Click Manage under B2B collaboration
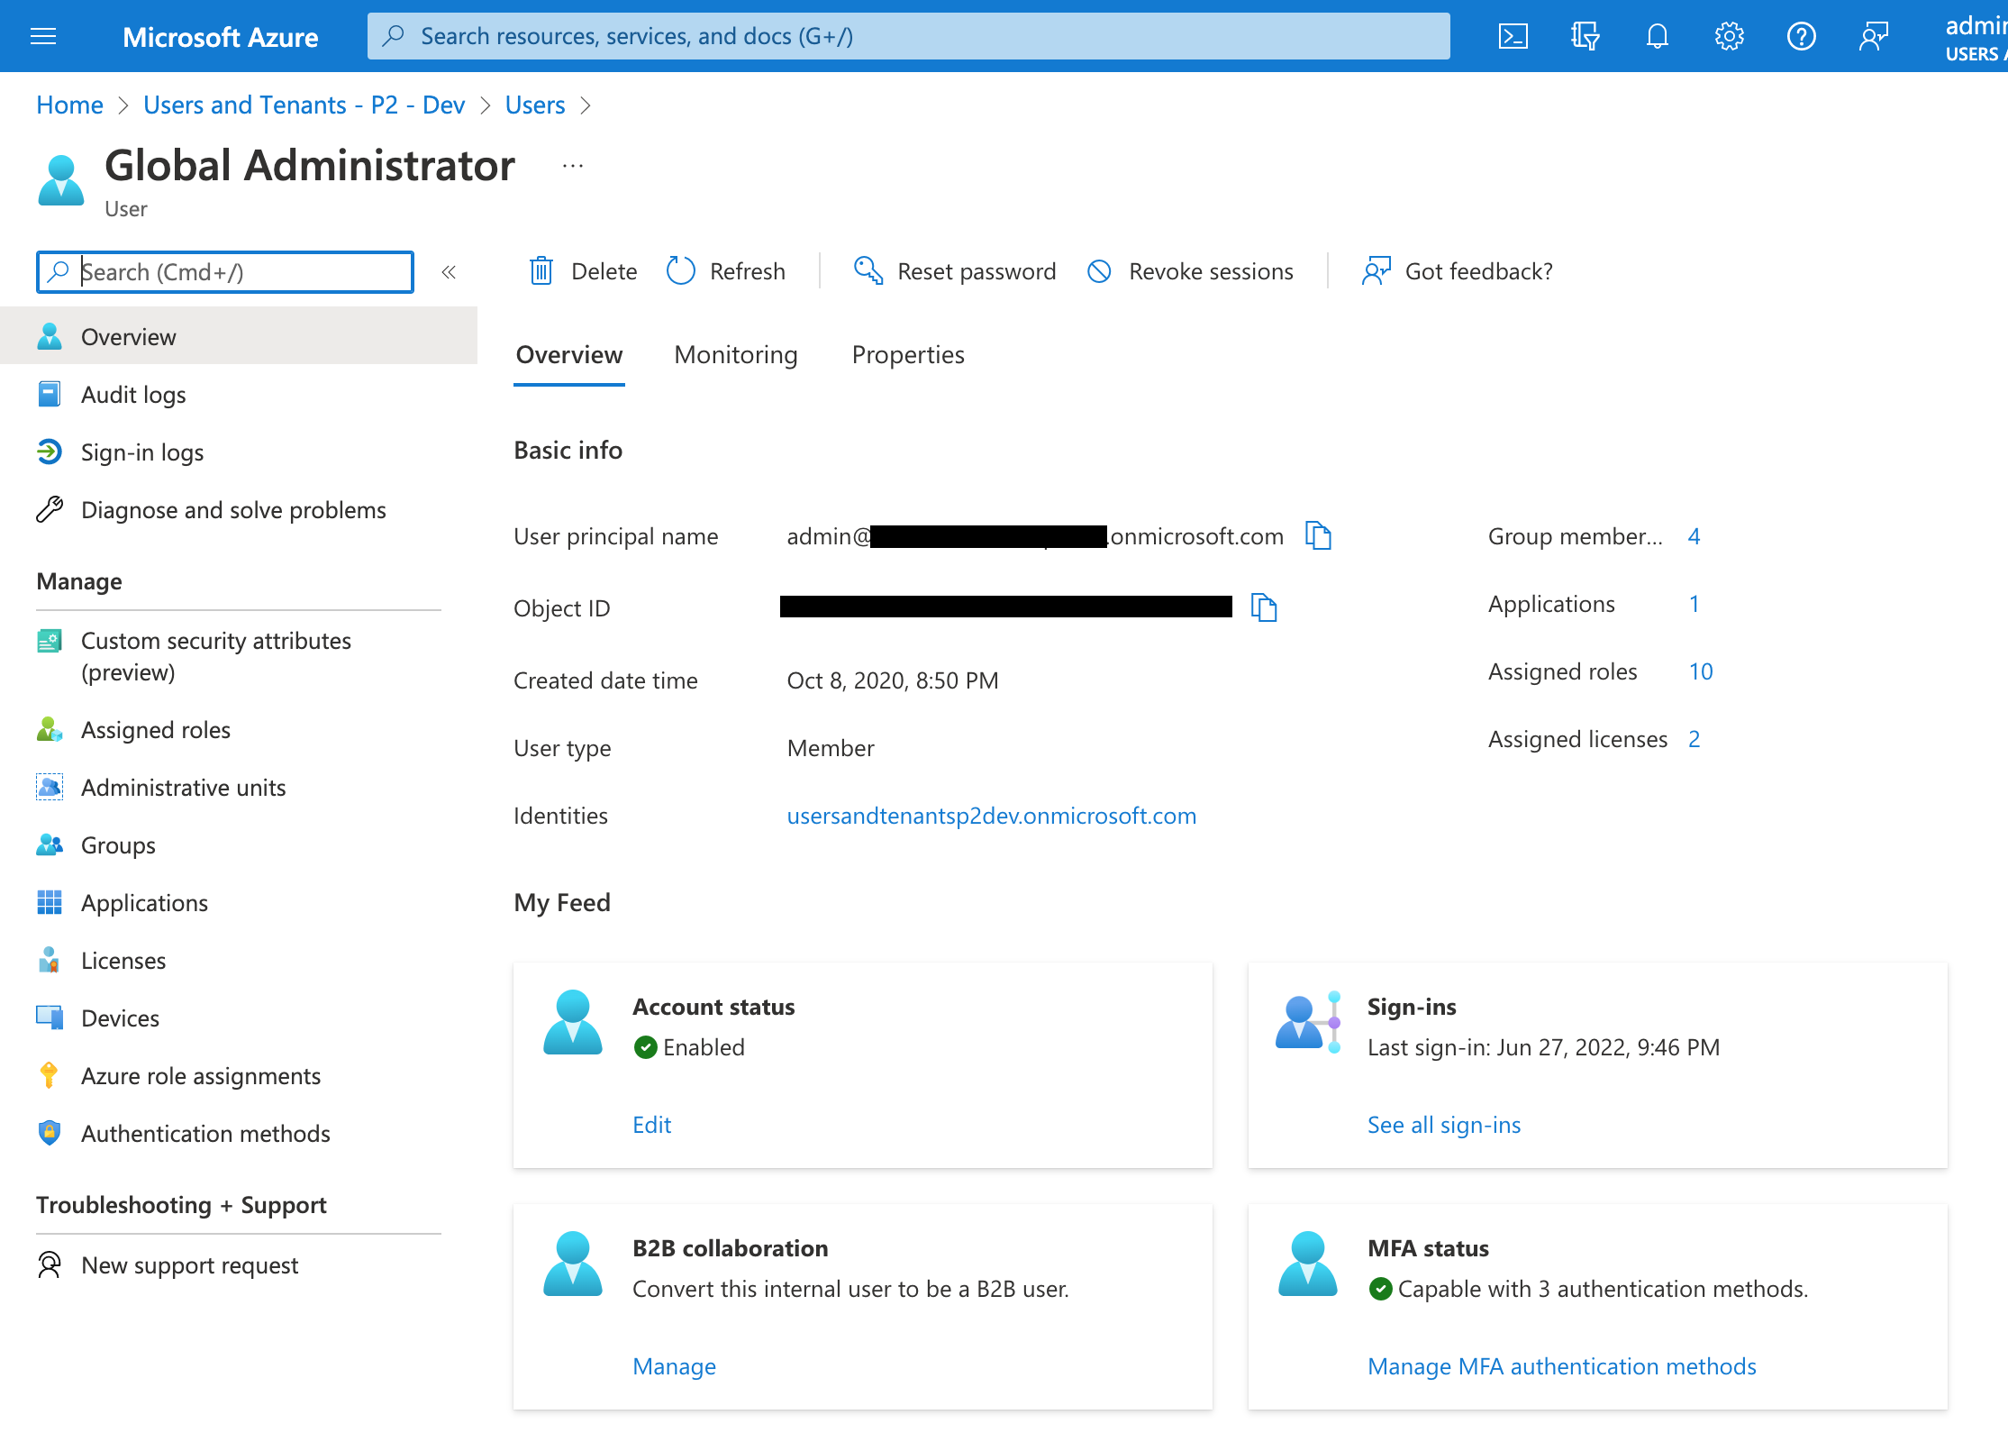This screenshot has height=1442, width=2008. click(x=674, y=1365)
